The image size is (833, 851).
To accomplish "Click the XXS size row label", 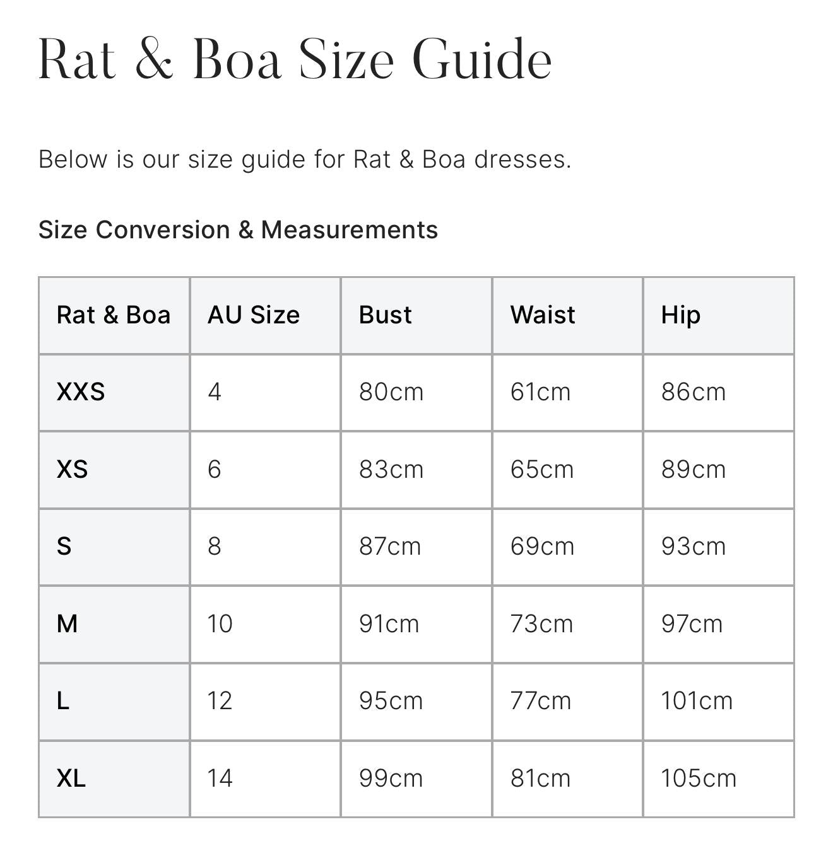I will 81,392.
